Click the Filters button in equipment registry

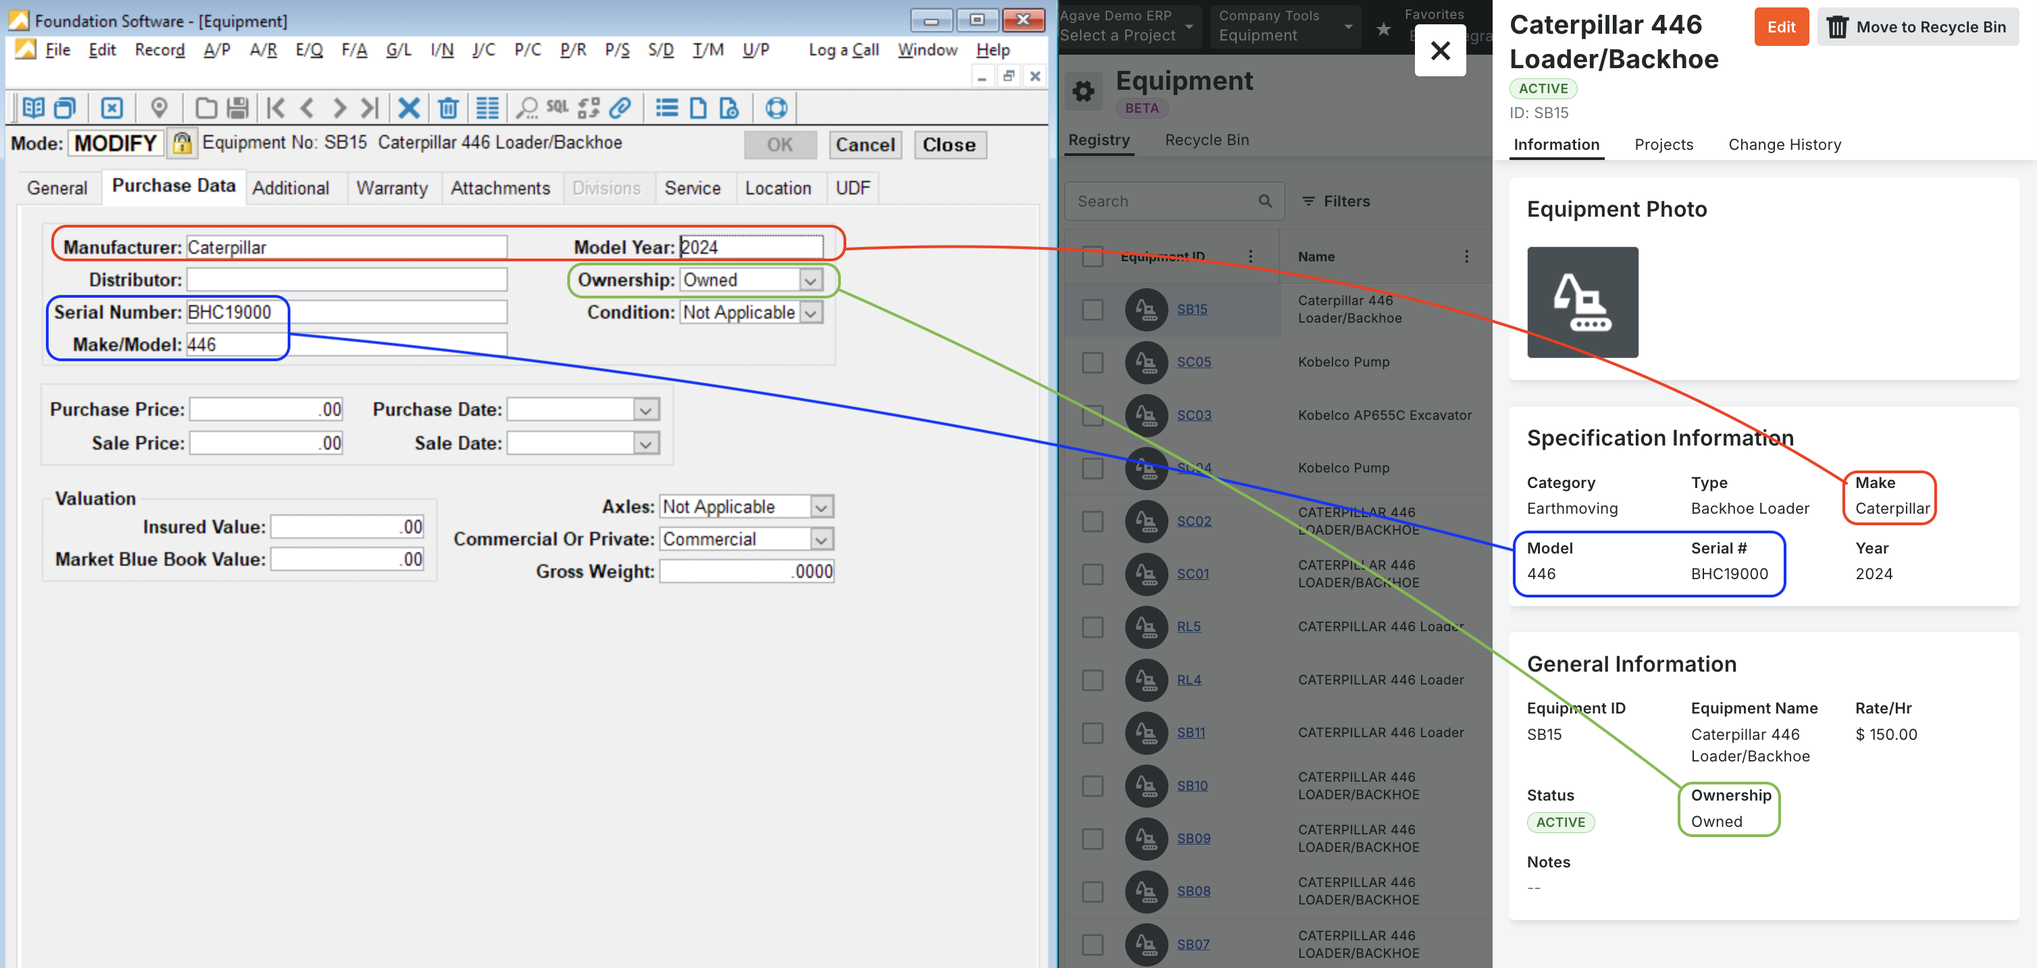click(x=1337, y=201)
